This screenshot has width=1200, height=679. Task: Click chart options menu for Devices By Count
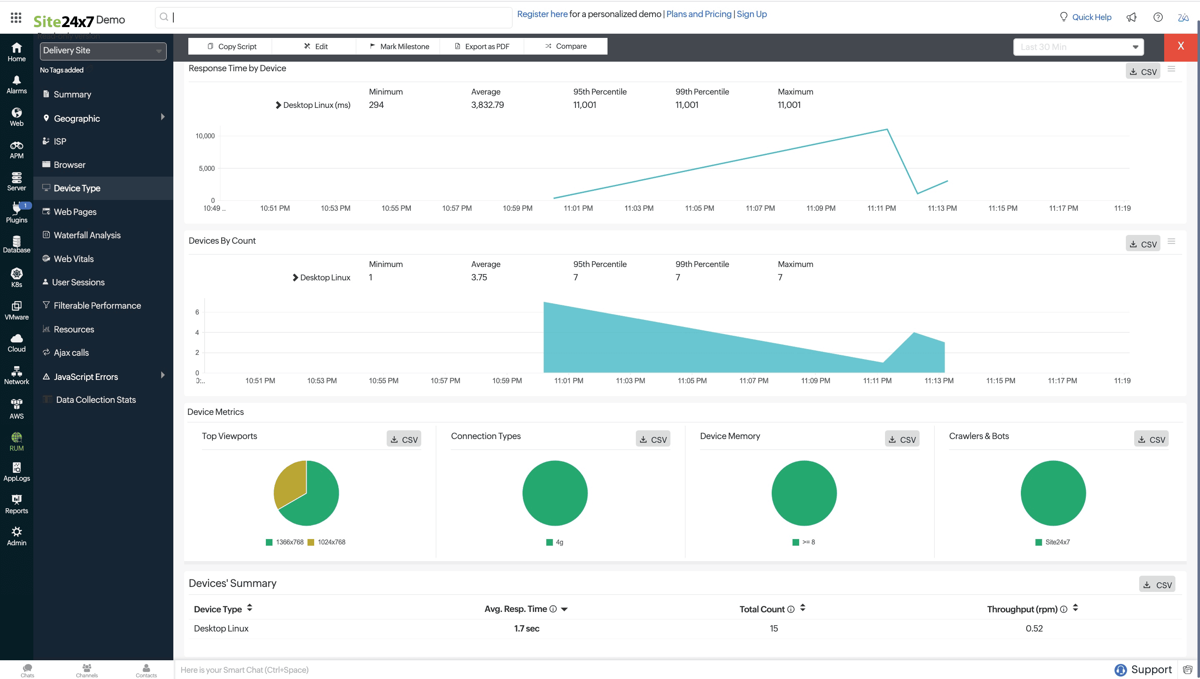tap(1171, 242)
